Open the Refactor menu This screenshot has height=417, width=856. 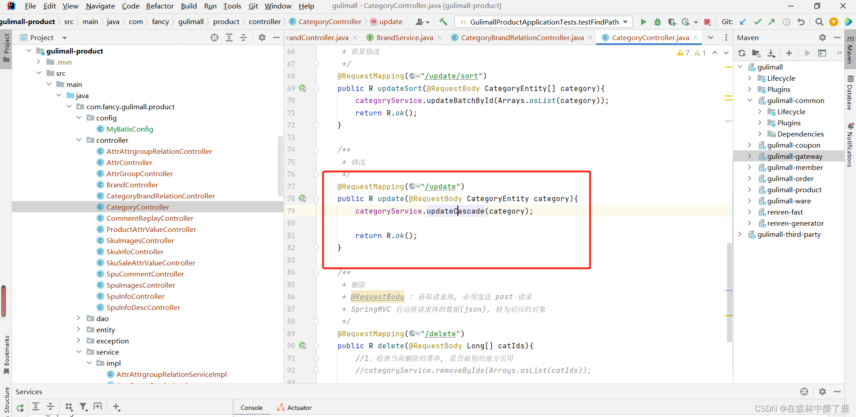(x=160, y=6)
